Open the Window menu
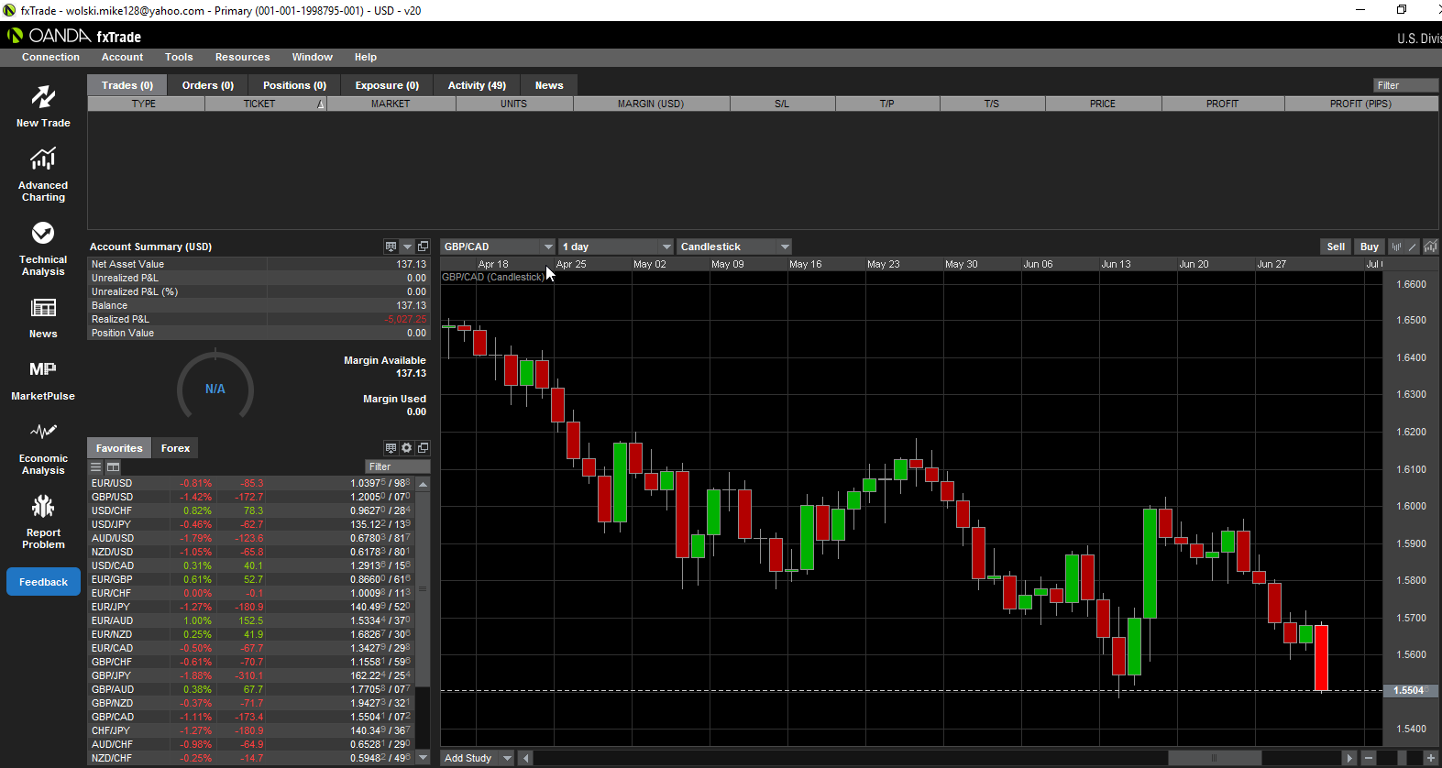Viewport: 1442px width, 768px height. click(312, 57)
